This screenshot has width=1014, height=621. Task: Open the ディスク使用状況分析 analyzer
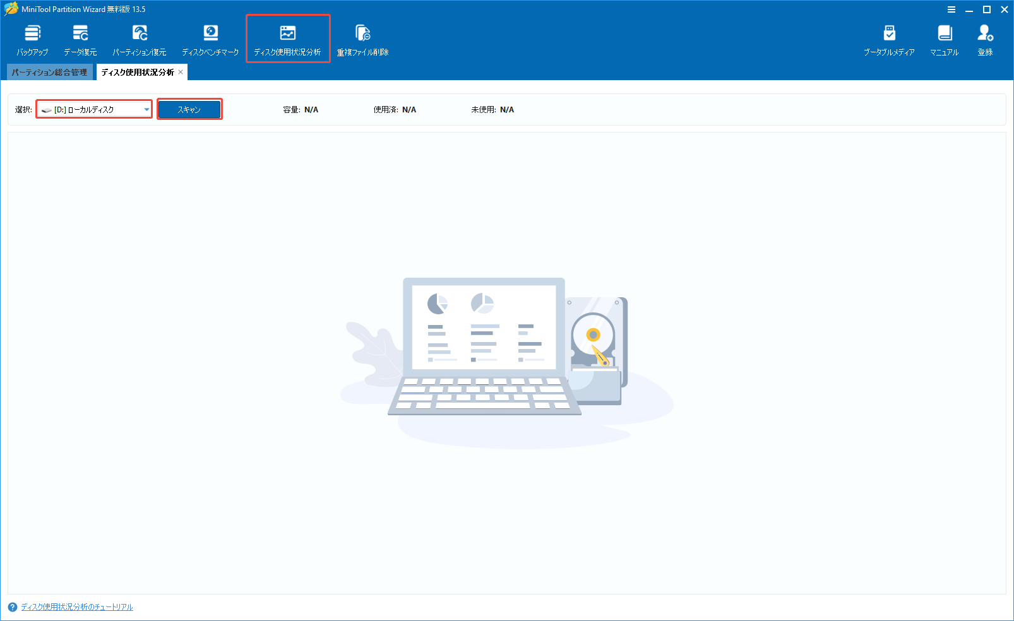[287, 38]
